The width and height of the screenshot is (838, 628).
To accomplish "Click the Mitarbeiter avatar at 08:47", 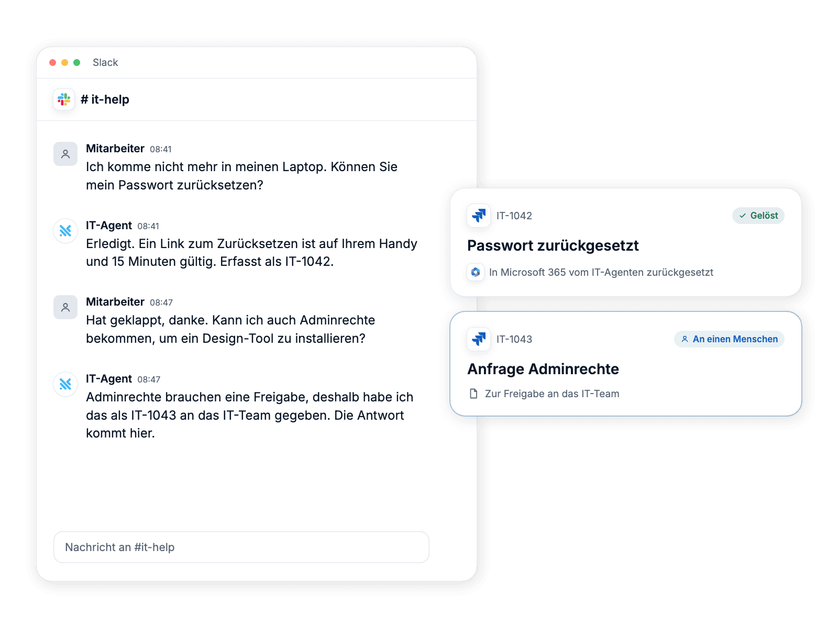I will click(x=65, y=307).
